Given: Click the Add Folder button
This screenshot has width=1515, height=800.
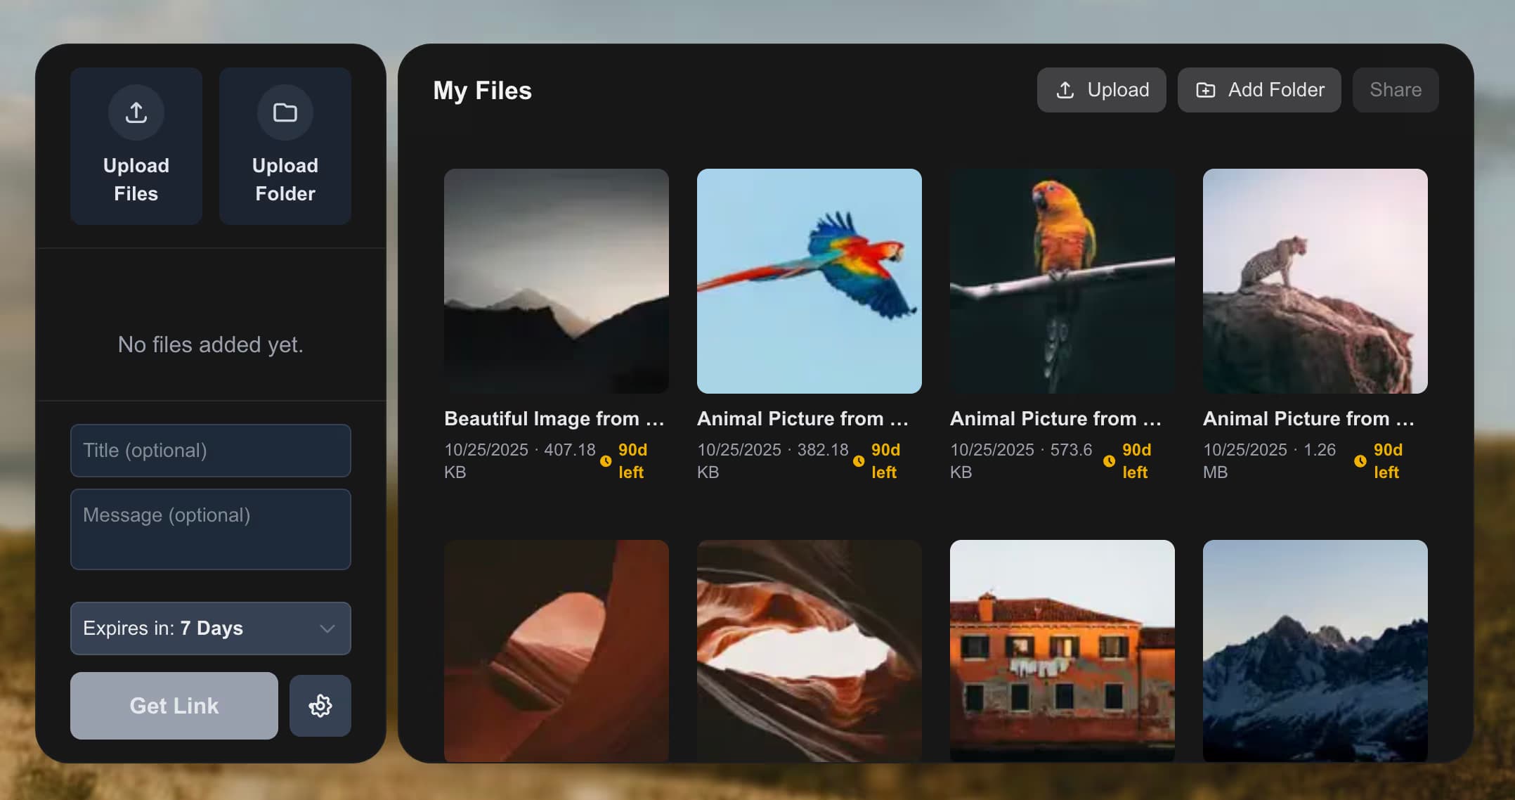Looking at the screenshot, I should tap(1259, 90).
